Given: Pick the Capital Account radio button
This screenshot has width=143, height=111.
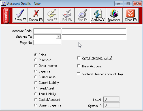Looking at the screenshot, I should pyautogui.click(x=36, y=100).
